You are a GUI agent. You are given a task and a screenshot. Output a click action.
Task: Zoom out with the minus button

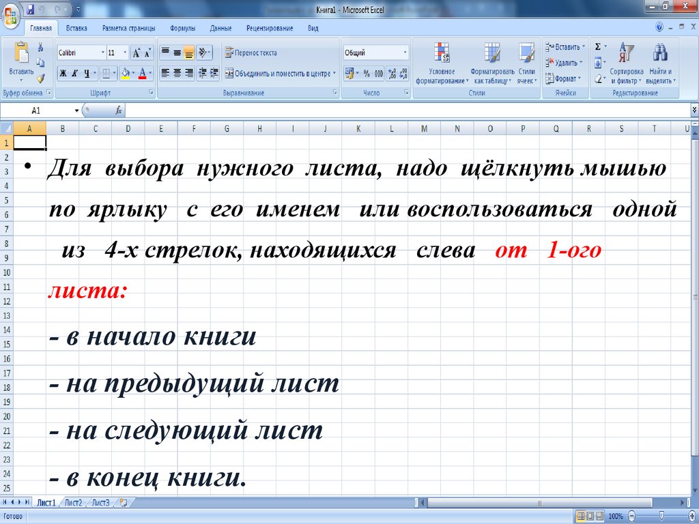click(631, 516)
